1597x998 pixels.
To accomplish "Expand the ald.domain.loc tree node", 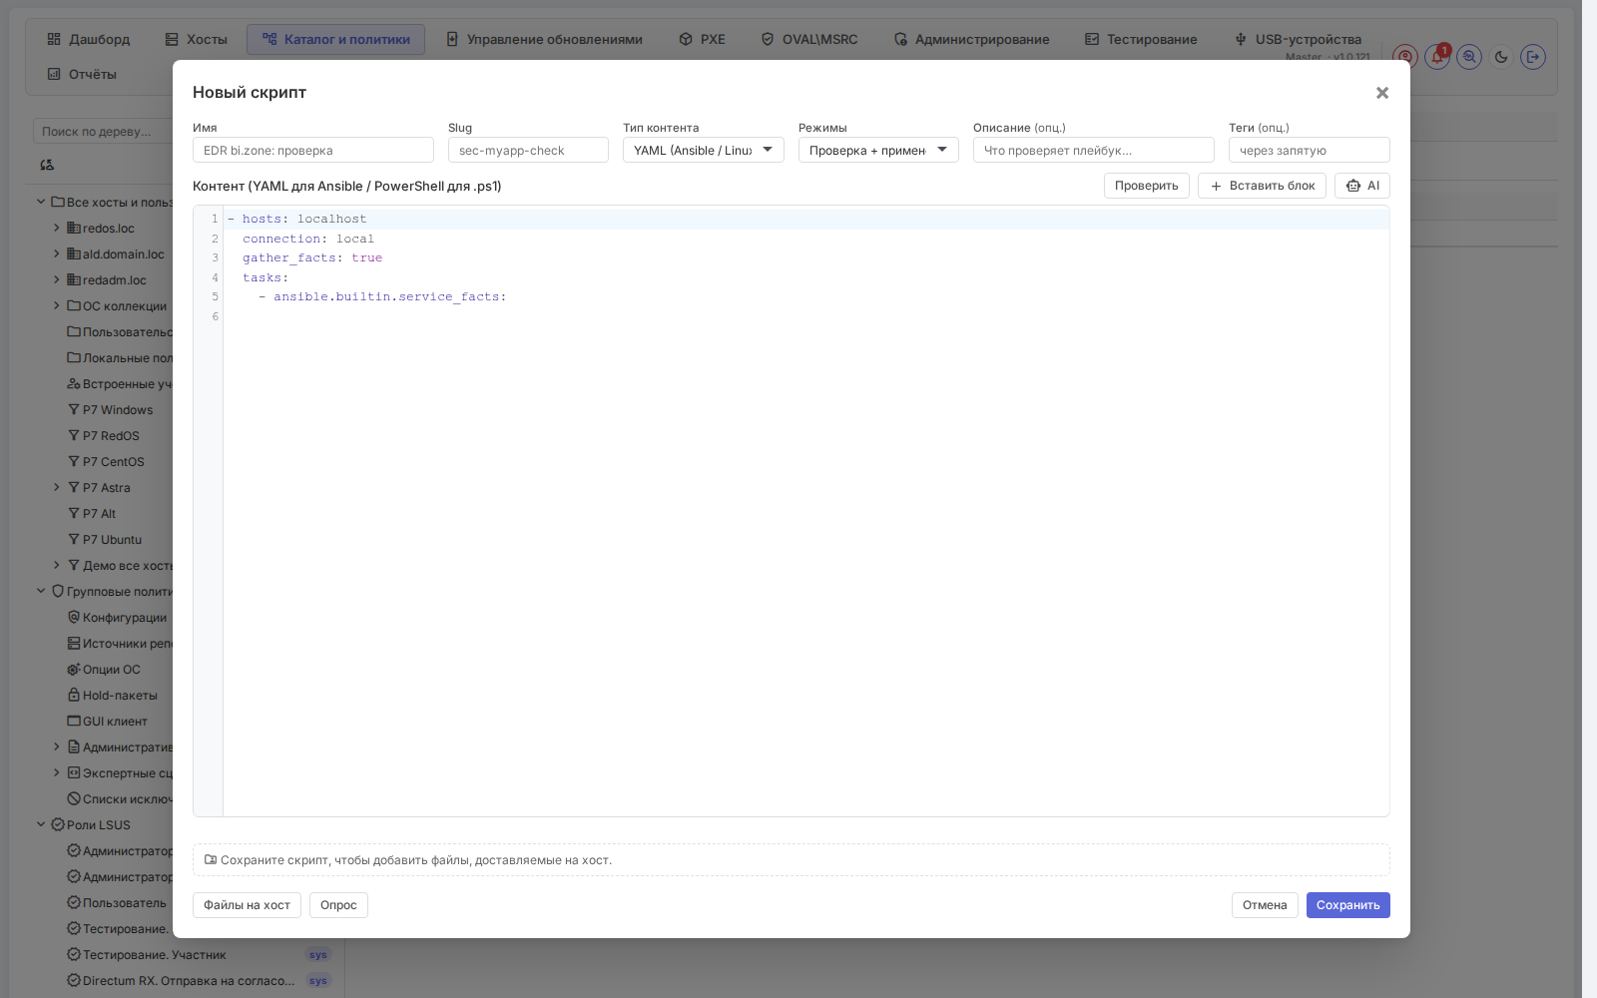I will point(56,253).
